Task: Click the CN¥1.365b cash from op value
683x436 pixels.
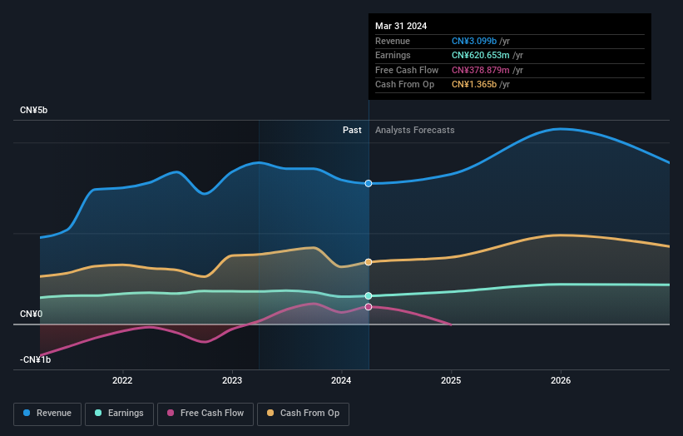Action: [x=474, y=85]
